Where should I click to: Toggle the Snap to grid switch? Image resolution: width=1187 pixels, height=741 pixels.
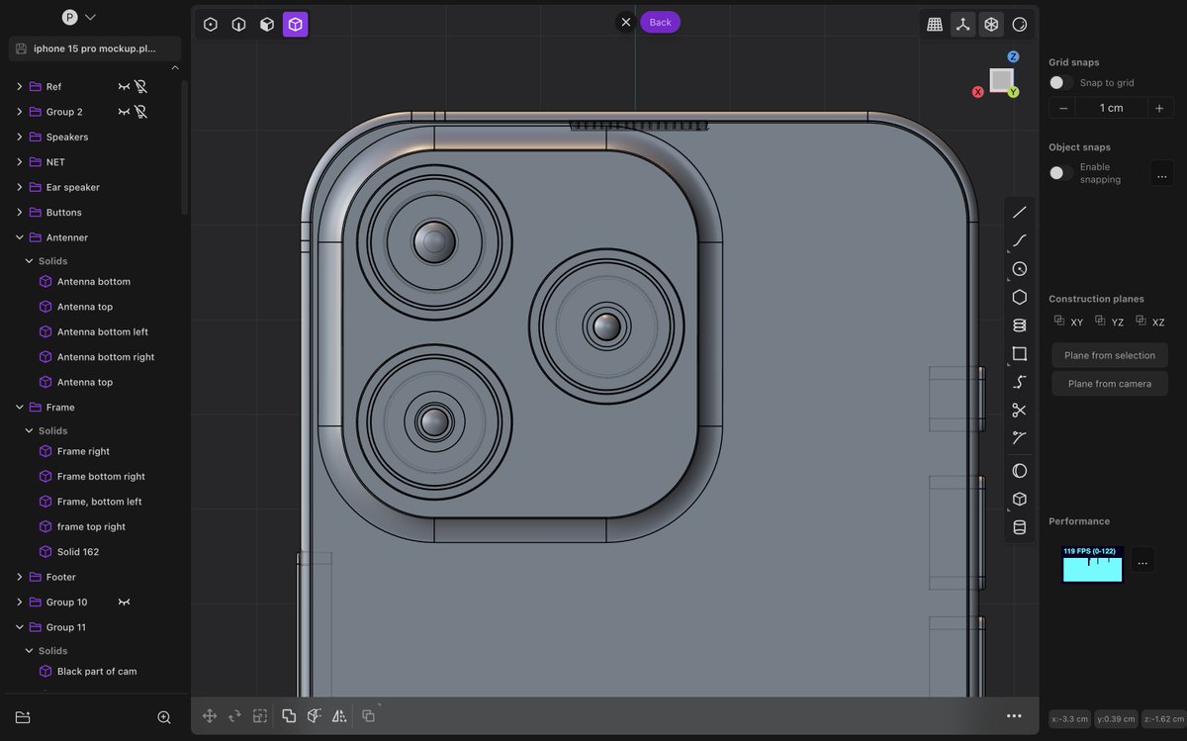(x=1060, y=83)
